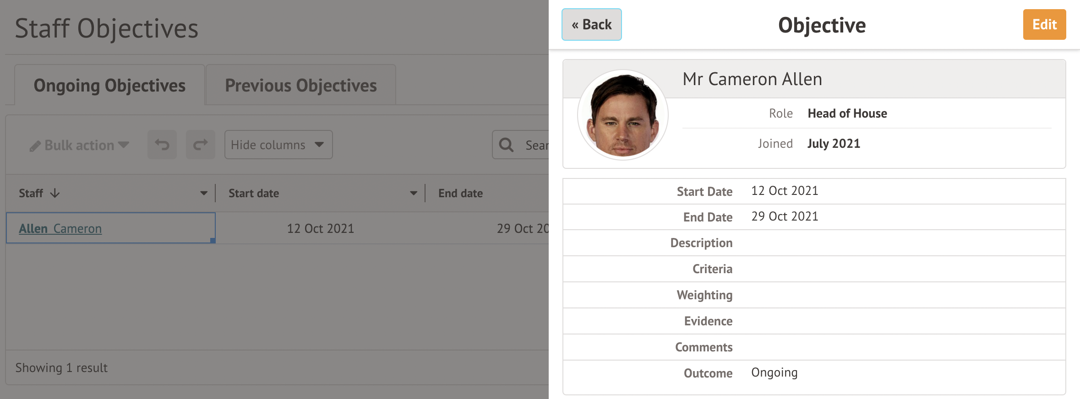Click the sort arrow next to Staff
The width and height of the screenshot is (1080, 399).
coord(55,193)
